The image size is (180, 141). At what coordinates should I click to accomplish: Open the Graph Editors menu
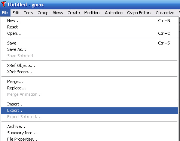[139, 13]
